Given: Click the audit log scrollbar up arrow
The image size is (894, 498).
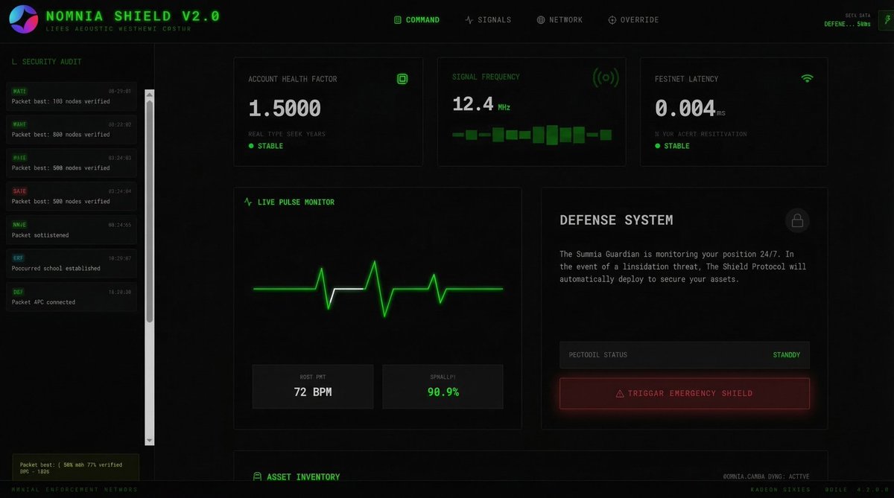Looking at the screenshot, I should point(150,95).
